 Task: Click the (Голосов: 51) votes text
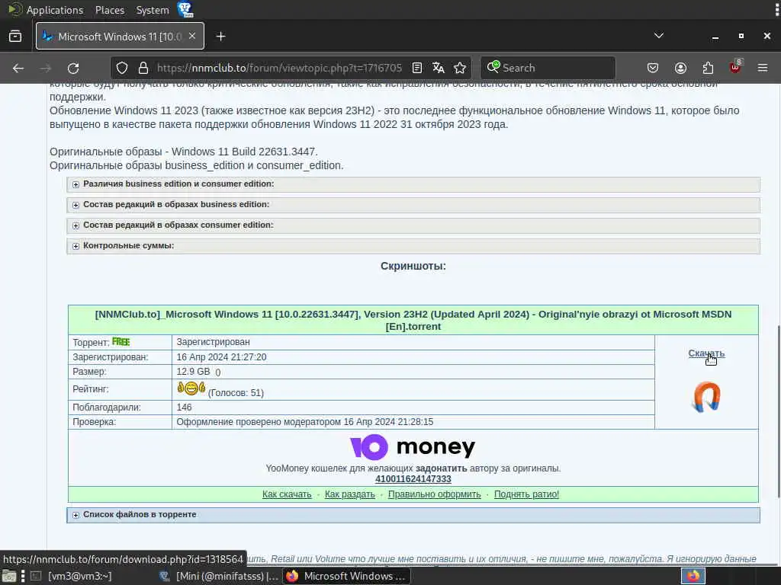[x=236, y=393]
